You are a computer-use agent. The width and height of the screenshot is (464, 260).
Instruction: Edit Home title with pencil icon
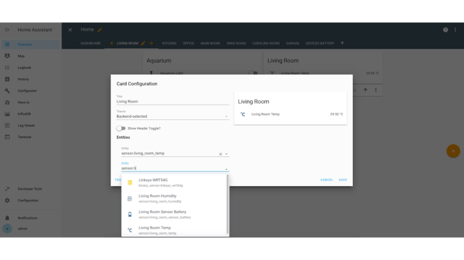[x=100, y=29]
